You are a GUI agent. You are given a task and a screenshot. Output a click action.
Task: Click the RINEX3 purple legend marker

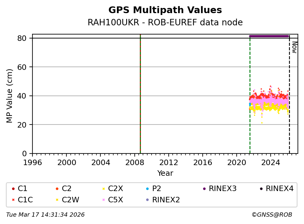204,189
